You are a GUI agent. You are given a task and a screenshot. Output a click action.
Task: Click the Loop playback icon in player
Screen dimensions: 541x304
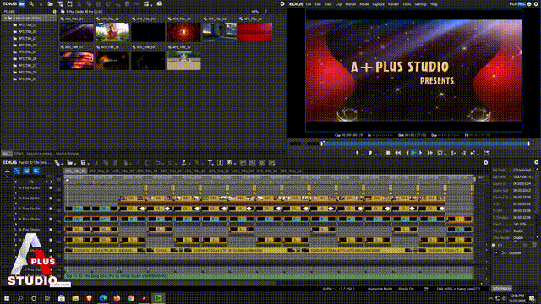coord(440,153)
